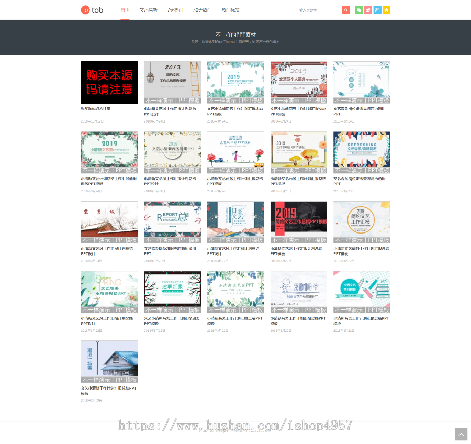This screenshot has height=444, width=471.
Task: Open the 2019 floral resume PPT thumbnail
Action: (298, 82)
